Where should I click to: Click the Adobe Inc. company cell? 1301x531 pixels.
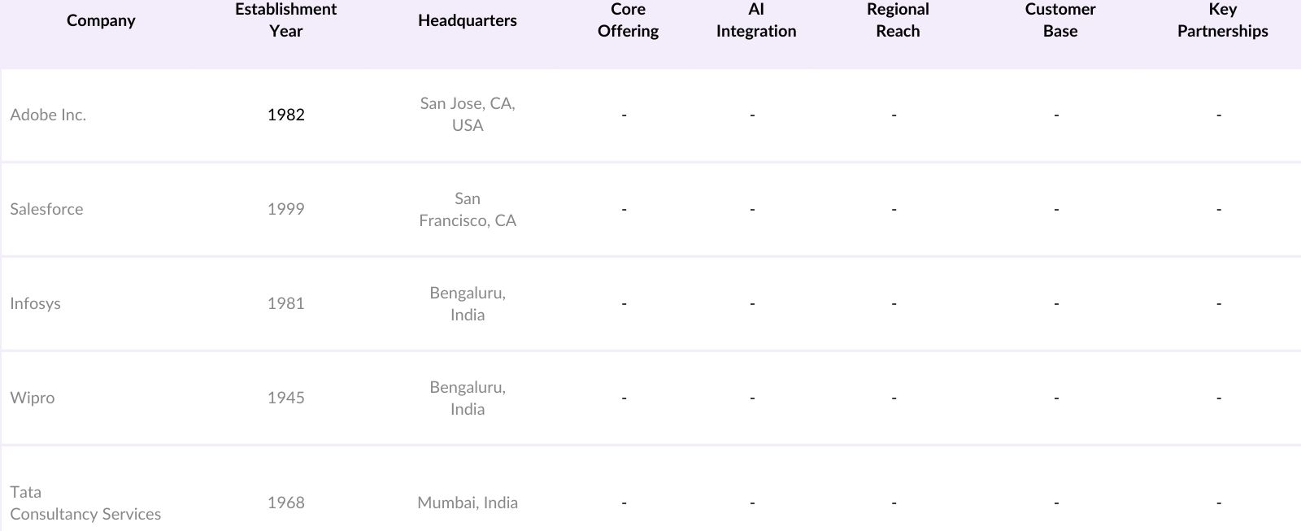click(x=48, y=115)
